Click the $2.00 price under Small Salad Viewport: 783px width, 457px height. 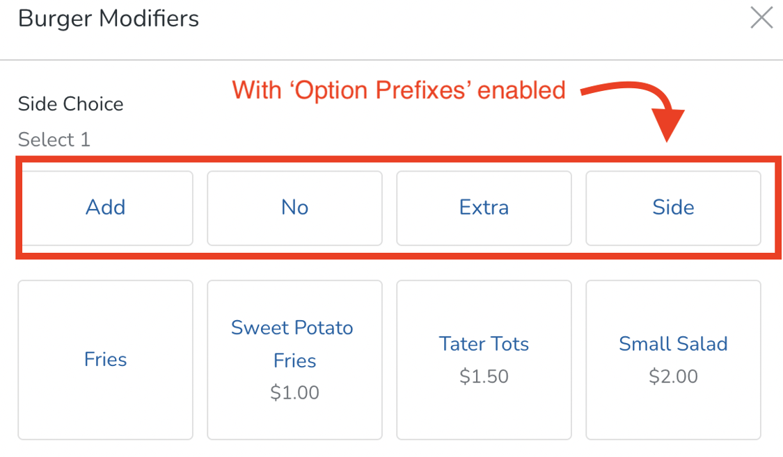tap(673, 376)
